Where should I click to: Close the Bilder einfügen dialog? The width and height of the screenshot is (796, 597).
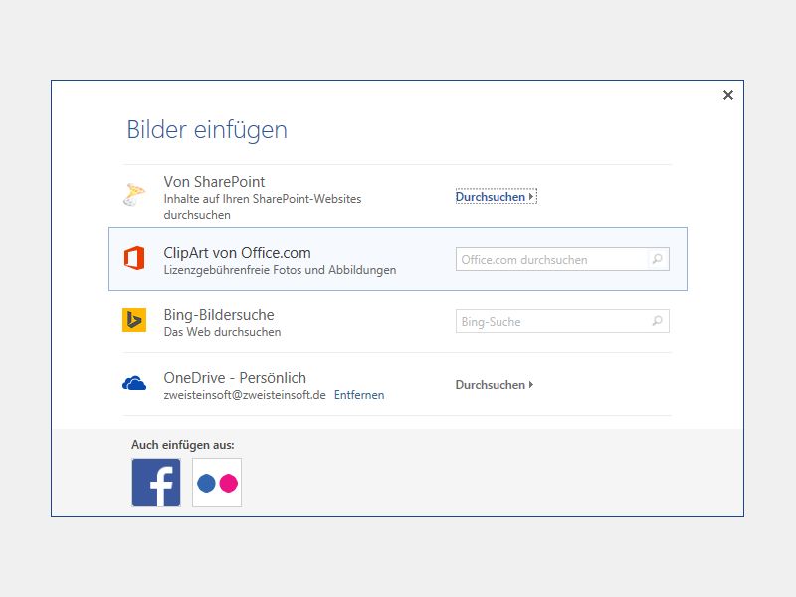coord(728,95)
